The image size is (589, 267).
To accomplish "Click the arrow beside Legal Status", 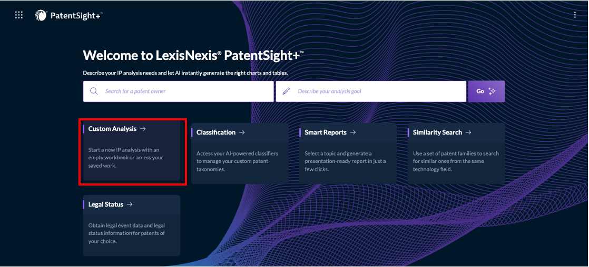I will (130, 204).
